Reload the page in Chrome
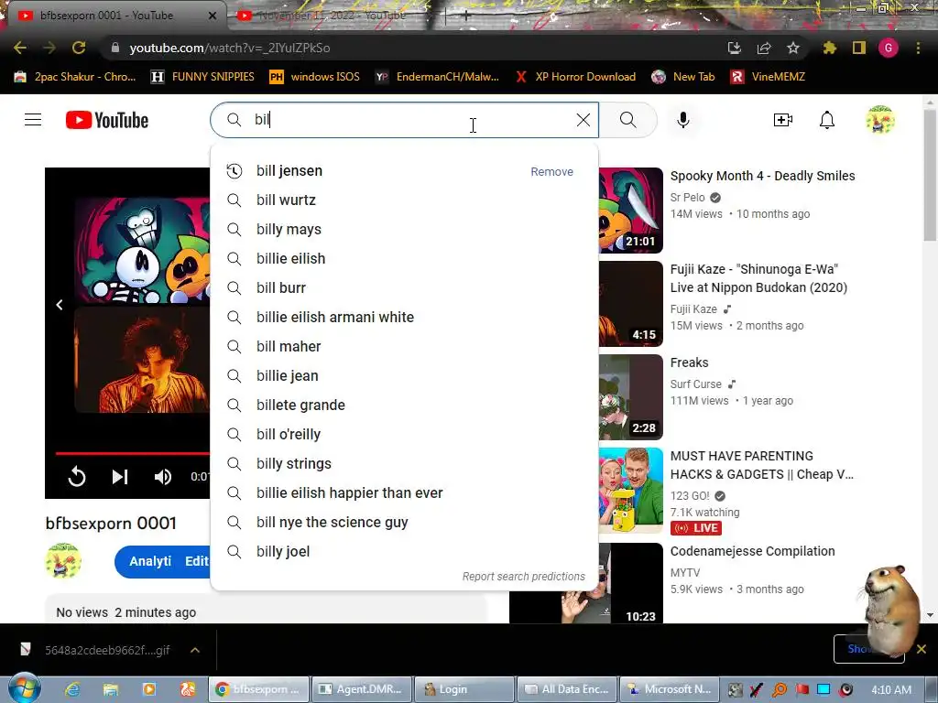 tap(79, 48)
